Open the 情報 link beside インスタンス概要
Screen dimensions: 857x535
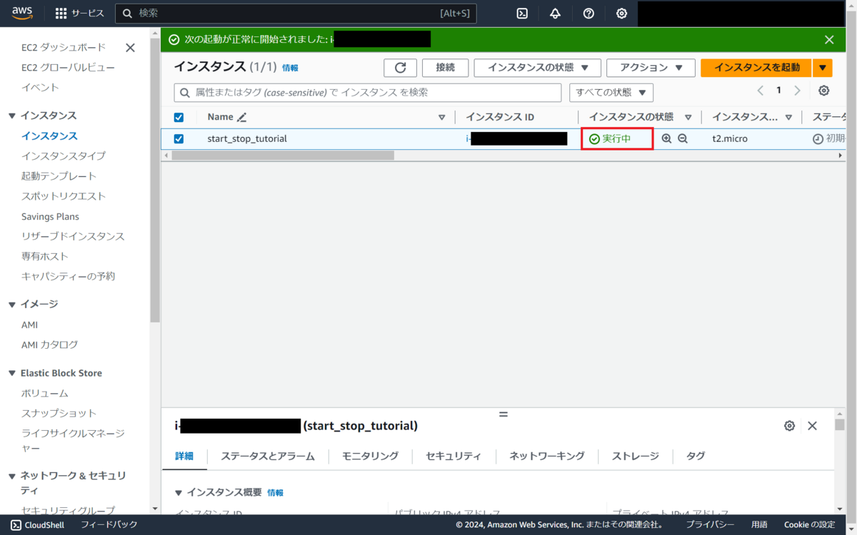coord(275,493)
